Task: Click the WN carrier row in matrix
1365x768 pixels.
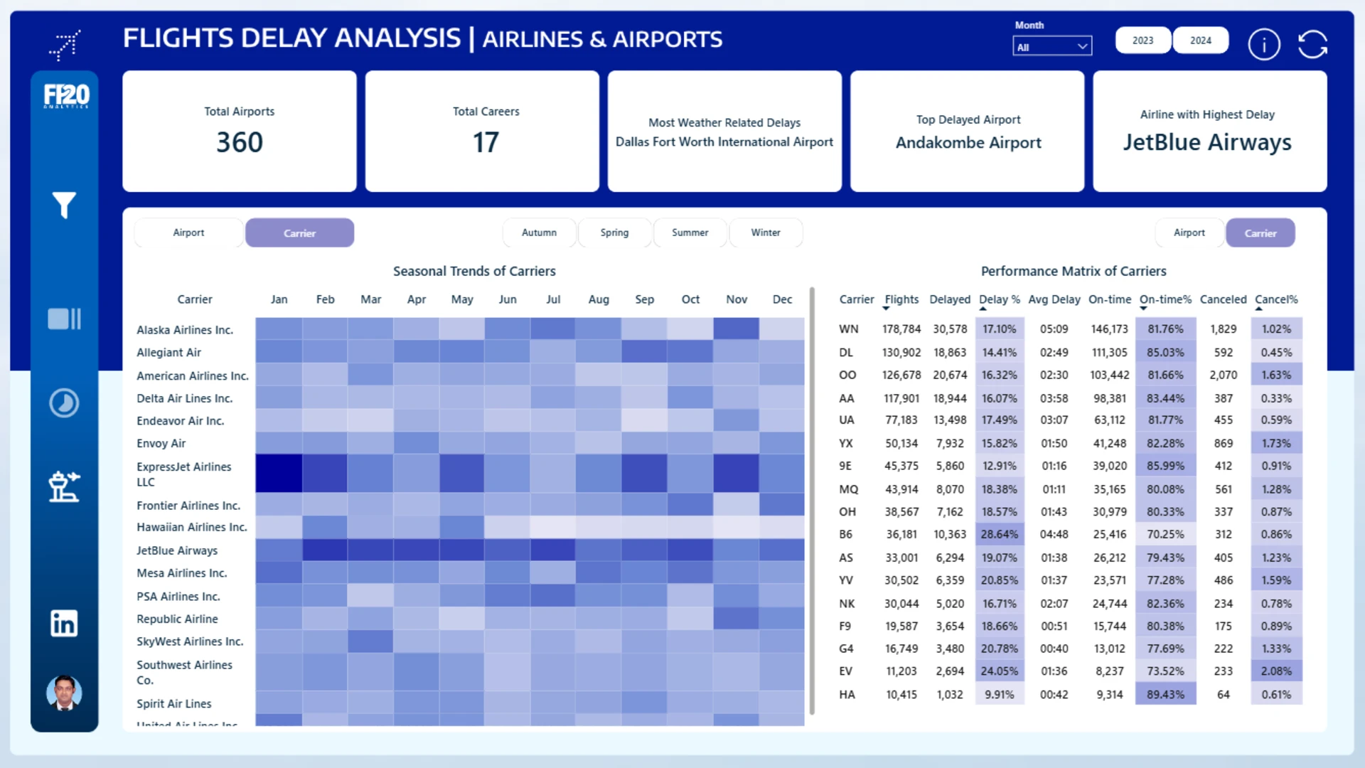Action: click(1069, 329)
